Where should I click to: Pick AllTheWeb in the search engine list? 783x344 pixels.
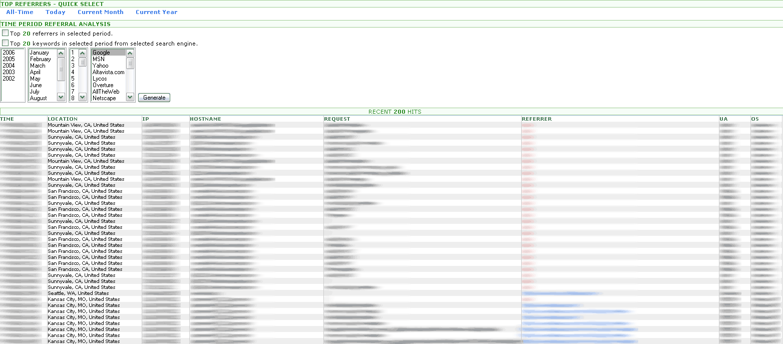[109, 92]
